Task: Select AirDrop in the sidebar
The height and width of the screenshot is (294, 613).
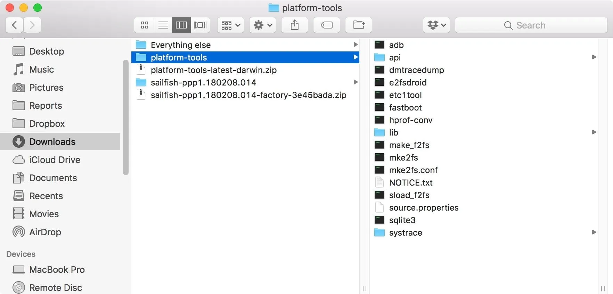Action: pyautogui.click(x=45, y=232)
